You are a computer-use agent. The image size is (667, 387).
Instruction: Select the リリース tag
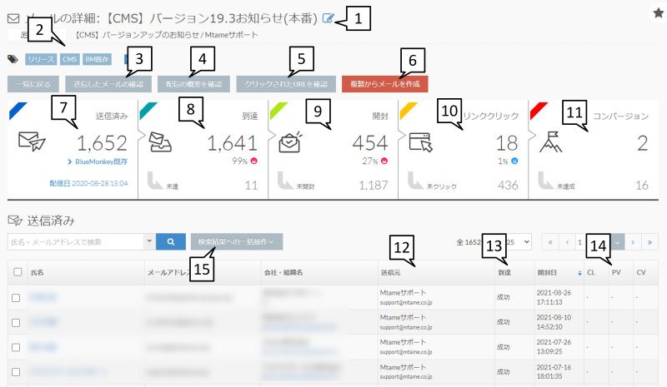41,59
